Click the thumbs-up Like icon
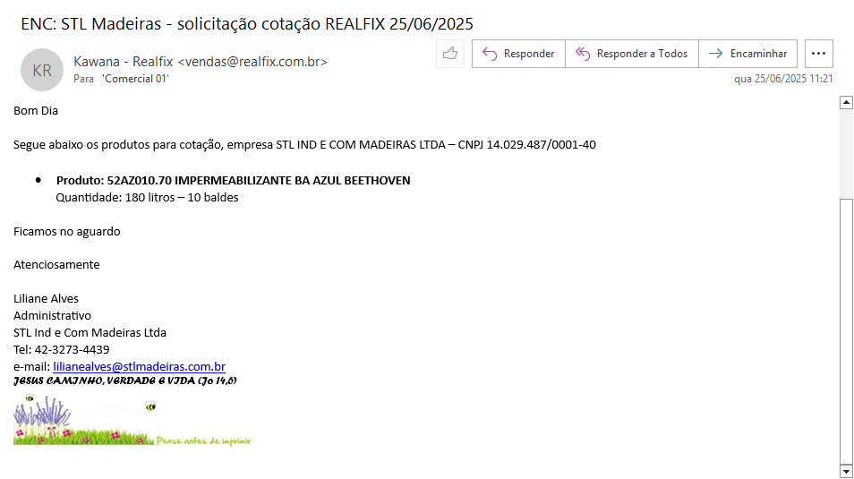The image size is (854, 479). pyautogui.click(x=450, y=54)
